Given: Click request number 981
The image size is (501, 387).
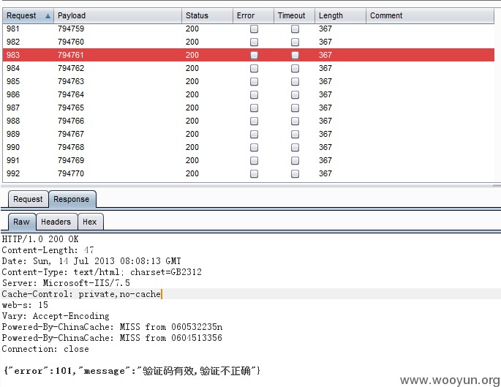Looking at the screenshot, I should [x=13, y=29].
